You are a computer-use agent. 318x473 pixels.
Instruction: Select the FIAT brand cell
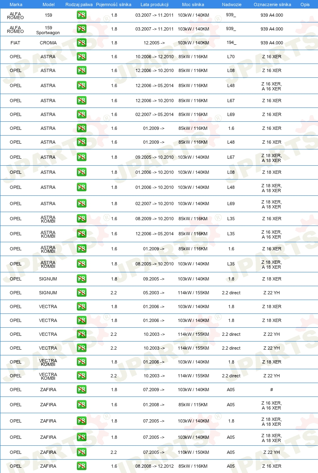coord(15,43)
